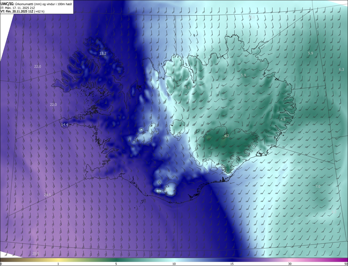Click the 0 tick label on color scale
This screenshot has height=266, width=348.
1,264
